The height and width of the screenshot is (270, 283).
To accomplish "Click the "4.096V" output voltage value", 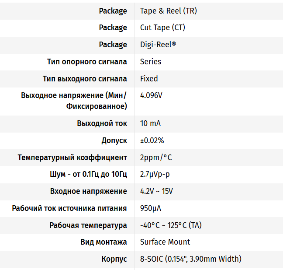I will pos(151,95).
